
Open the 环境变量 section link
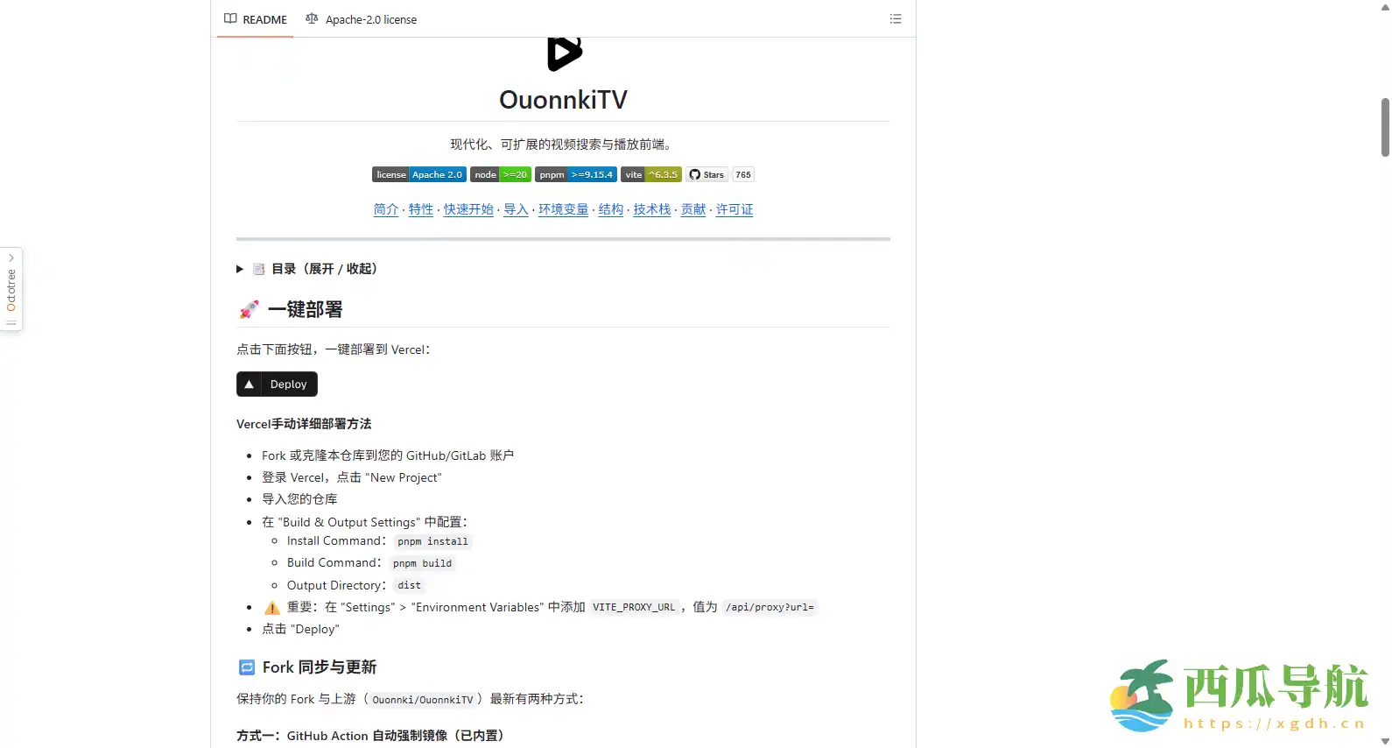(x=563, y=209)
